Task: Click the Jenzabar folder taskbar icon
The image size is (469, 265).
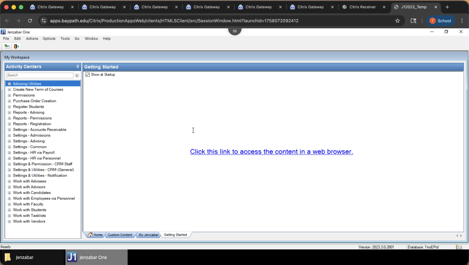Action: pyautogui.click(x=8, y=257)
